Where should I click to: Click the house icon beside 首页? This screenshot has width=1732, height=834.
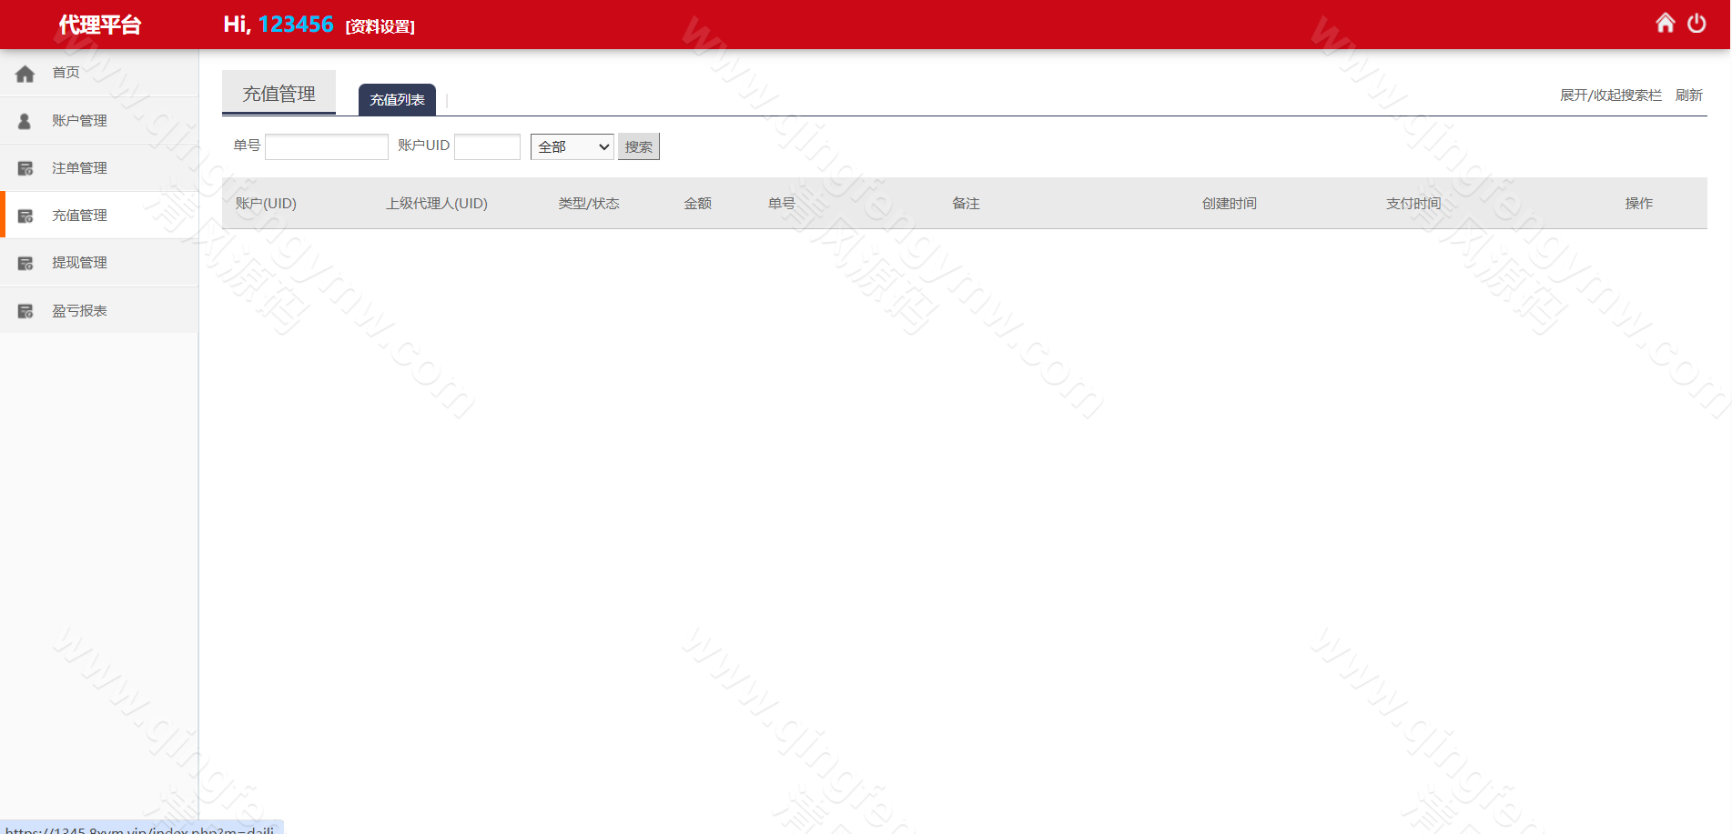click(x=25, y=74)
